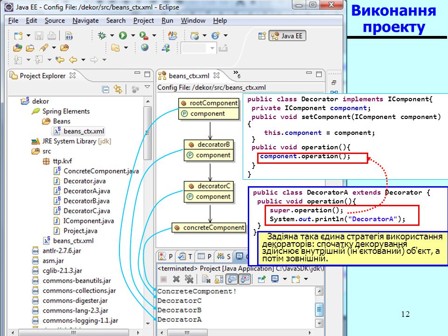
Task: Open External Tools dropdown arrow
Action: point(154,35)
